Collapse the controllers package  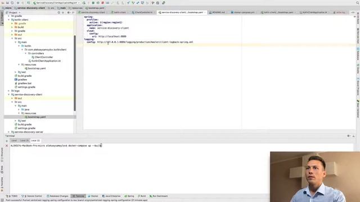pyautogui.click(x=26, y=53)
